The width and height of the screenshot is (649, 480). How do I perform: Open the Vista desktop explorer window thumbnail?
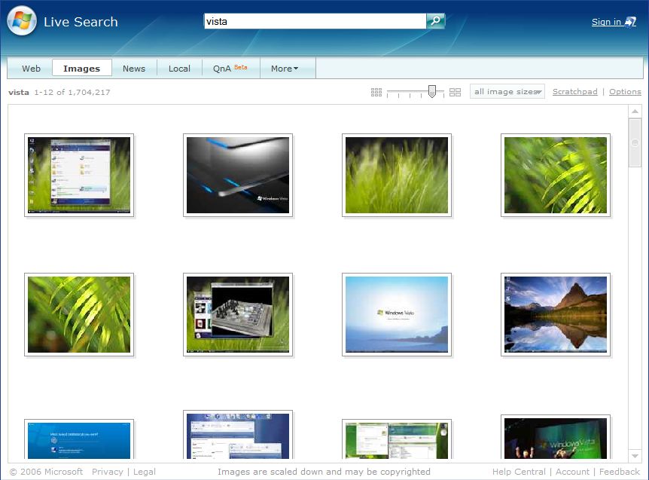point(79,175)
